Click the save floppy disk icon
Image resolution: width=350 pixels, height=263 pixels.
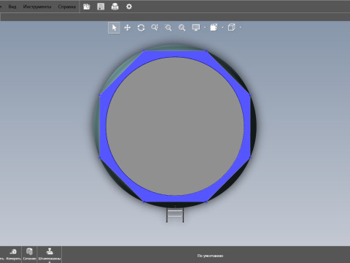pos(101,7)
